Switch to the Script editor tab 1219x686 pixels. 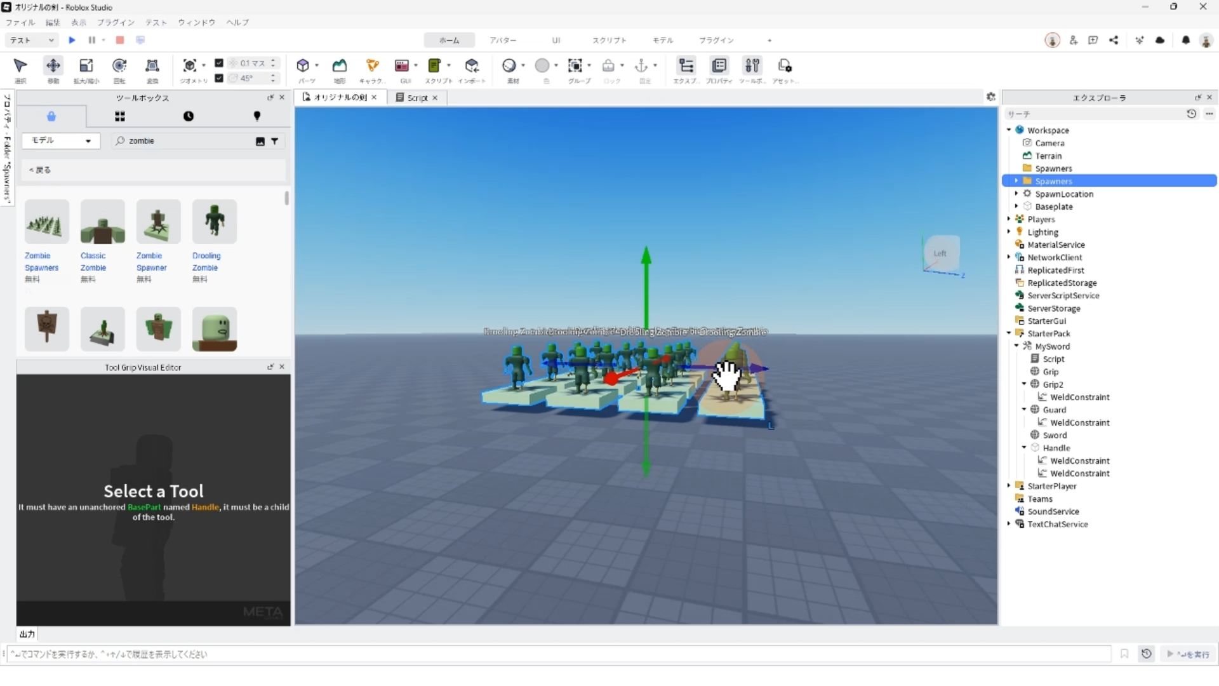click(417, 98)
